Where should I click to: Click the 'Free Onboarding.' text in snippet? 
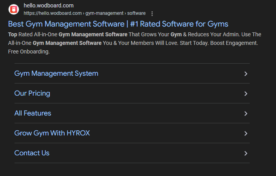click(29, 52)
